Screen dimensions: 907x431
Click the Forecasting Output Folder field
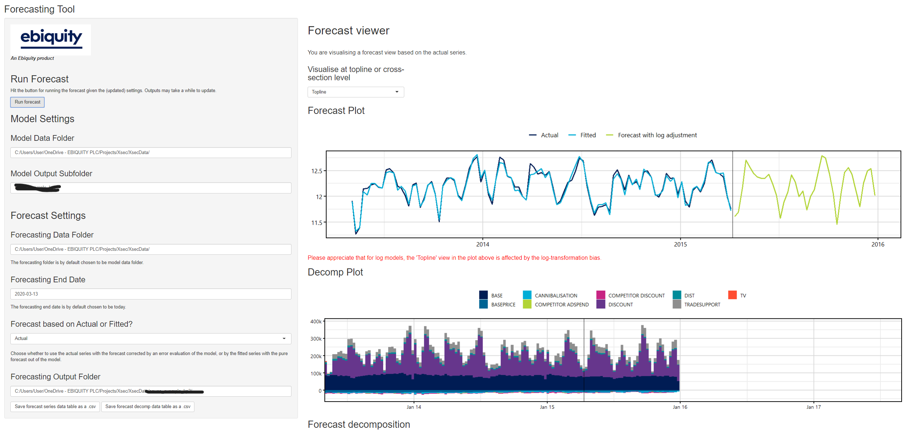[x=150, y=391]
